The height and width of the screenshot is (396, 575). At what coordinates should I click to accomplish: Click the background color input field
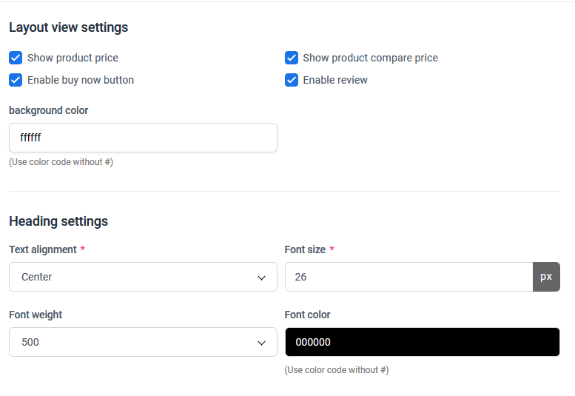[x=143, y=138]
